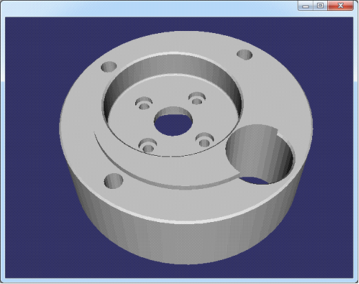The height and width of the screenshot is (284, 359).
Task: Click the top-right mounting hole on the flange
Action: [x=245, y=55]
